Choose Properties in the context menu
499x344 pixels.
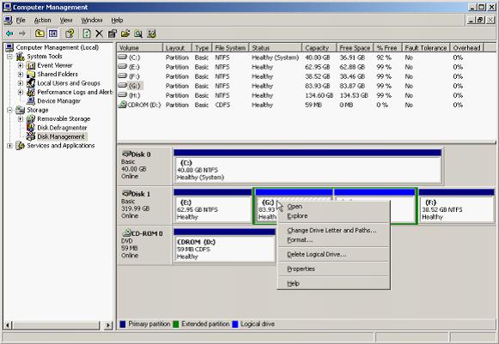click(333, 269)
